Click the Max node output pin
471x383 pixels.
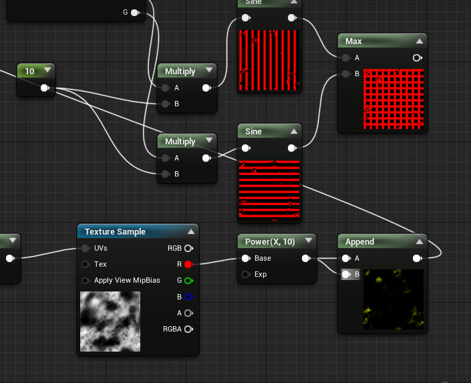[x=418, y=57]
